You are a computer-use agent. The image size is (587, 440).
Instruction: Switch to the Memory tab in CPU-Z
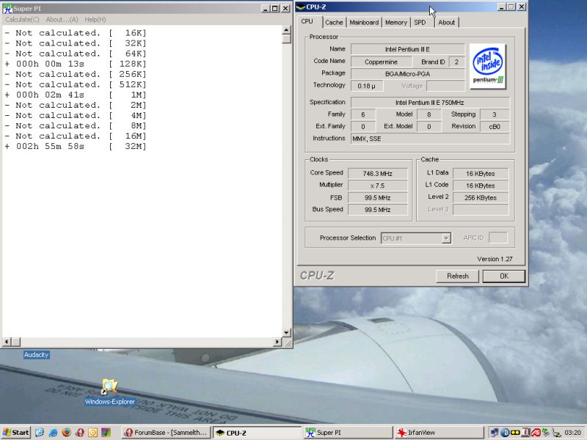396,23
